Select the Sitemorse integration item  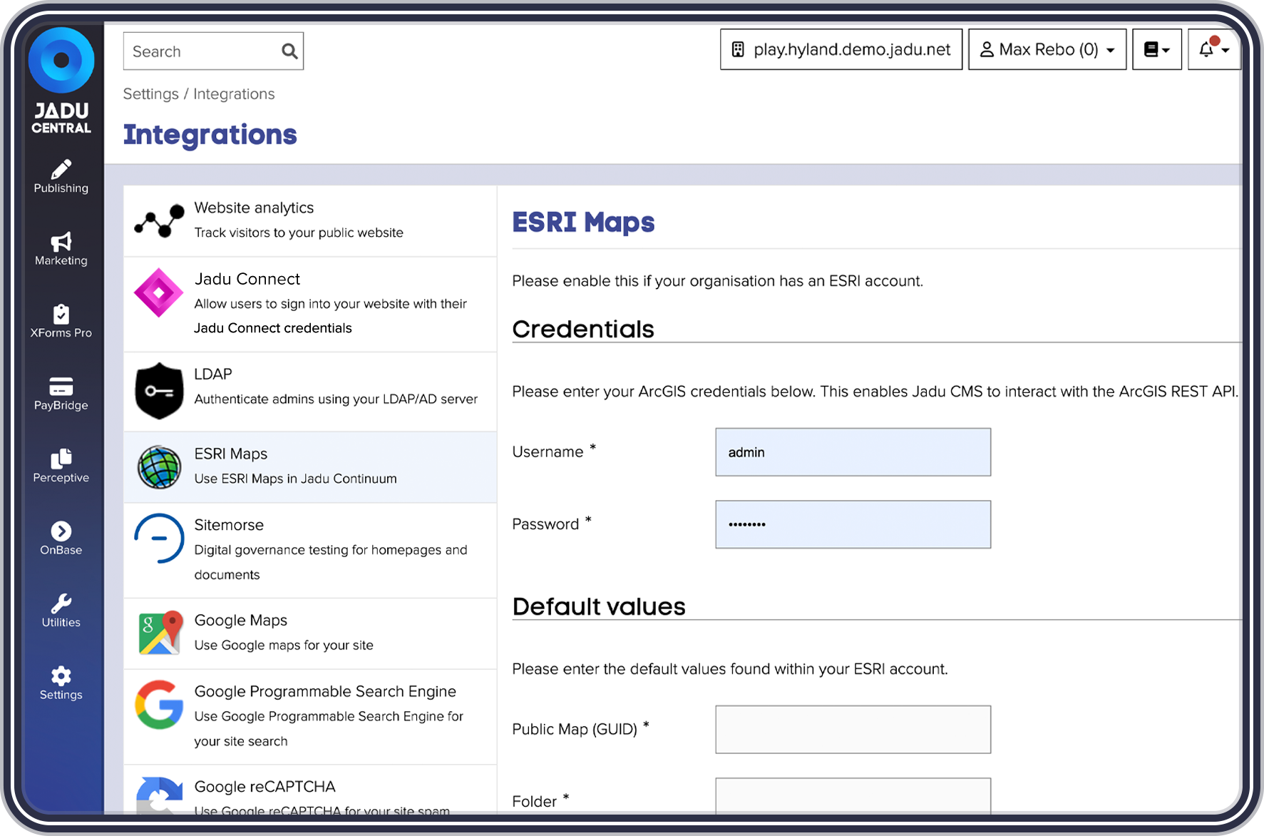tap(310, 551)
